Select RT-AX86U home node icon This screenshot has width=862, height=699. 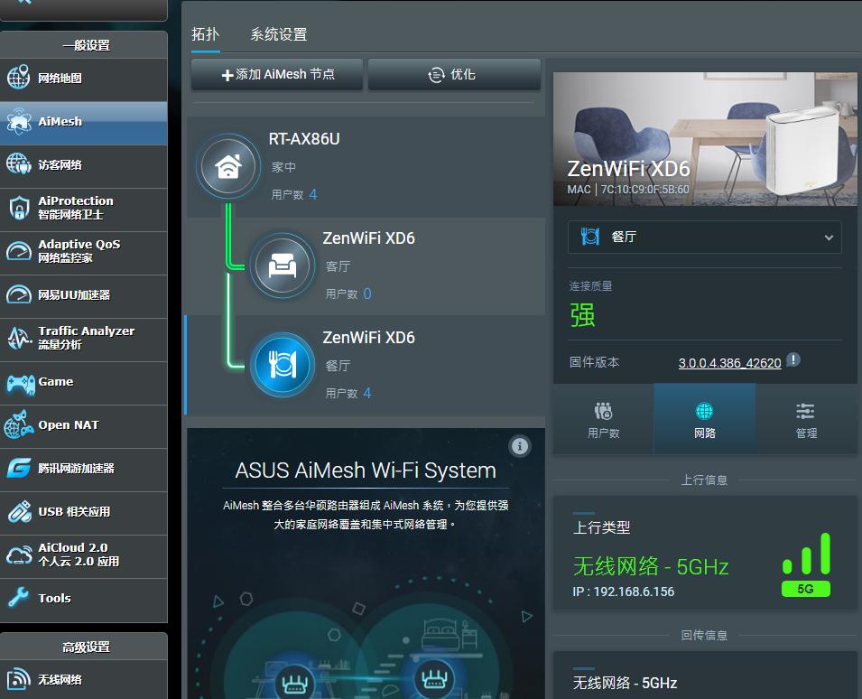[x=228, y=166]
